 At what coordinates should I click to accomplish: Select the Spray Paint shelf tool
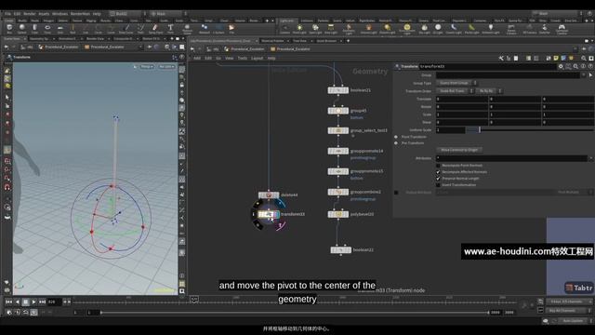[155, 29]
